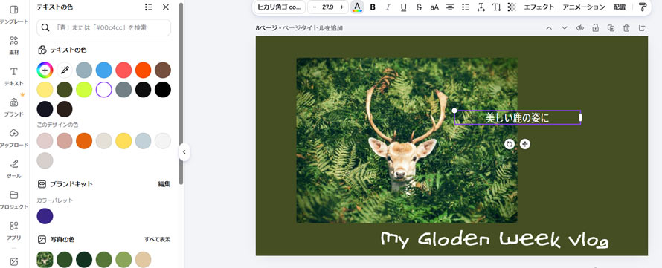662x268 pixels.
Task: Choose the pale yellow text color swatch
Action: tap(45, 90)
